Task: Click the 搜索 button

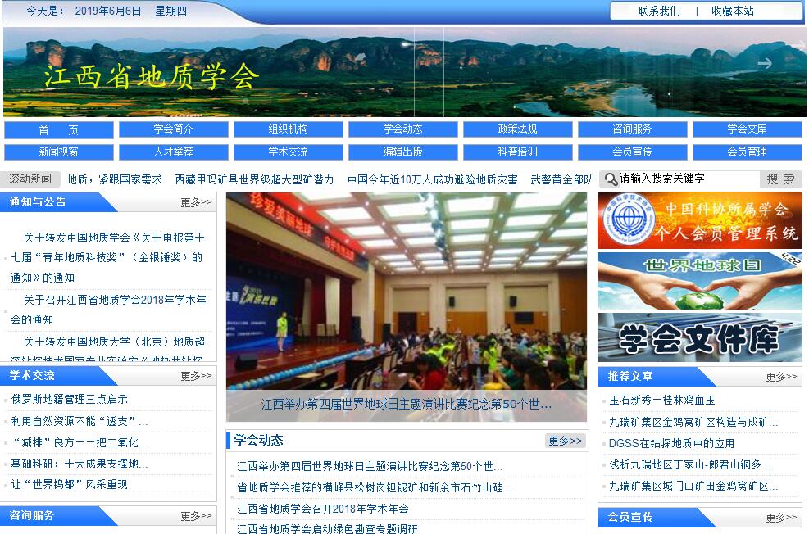Action: click(x=780, y=179)
